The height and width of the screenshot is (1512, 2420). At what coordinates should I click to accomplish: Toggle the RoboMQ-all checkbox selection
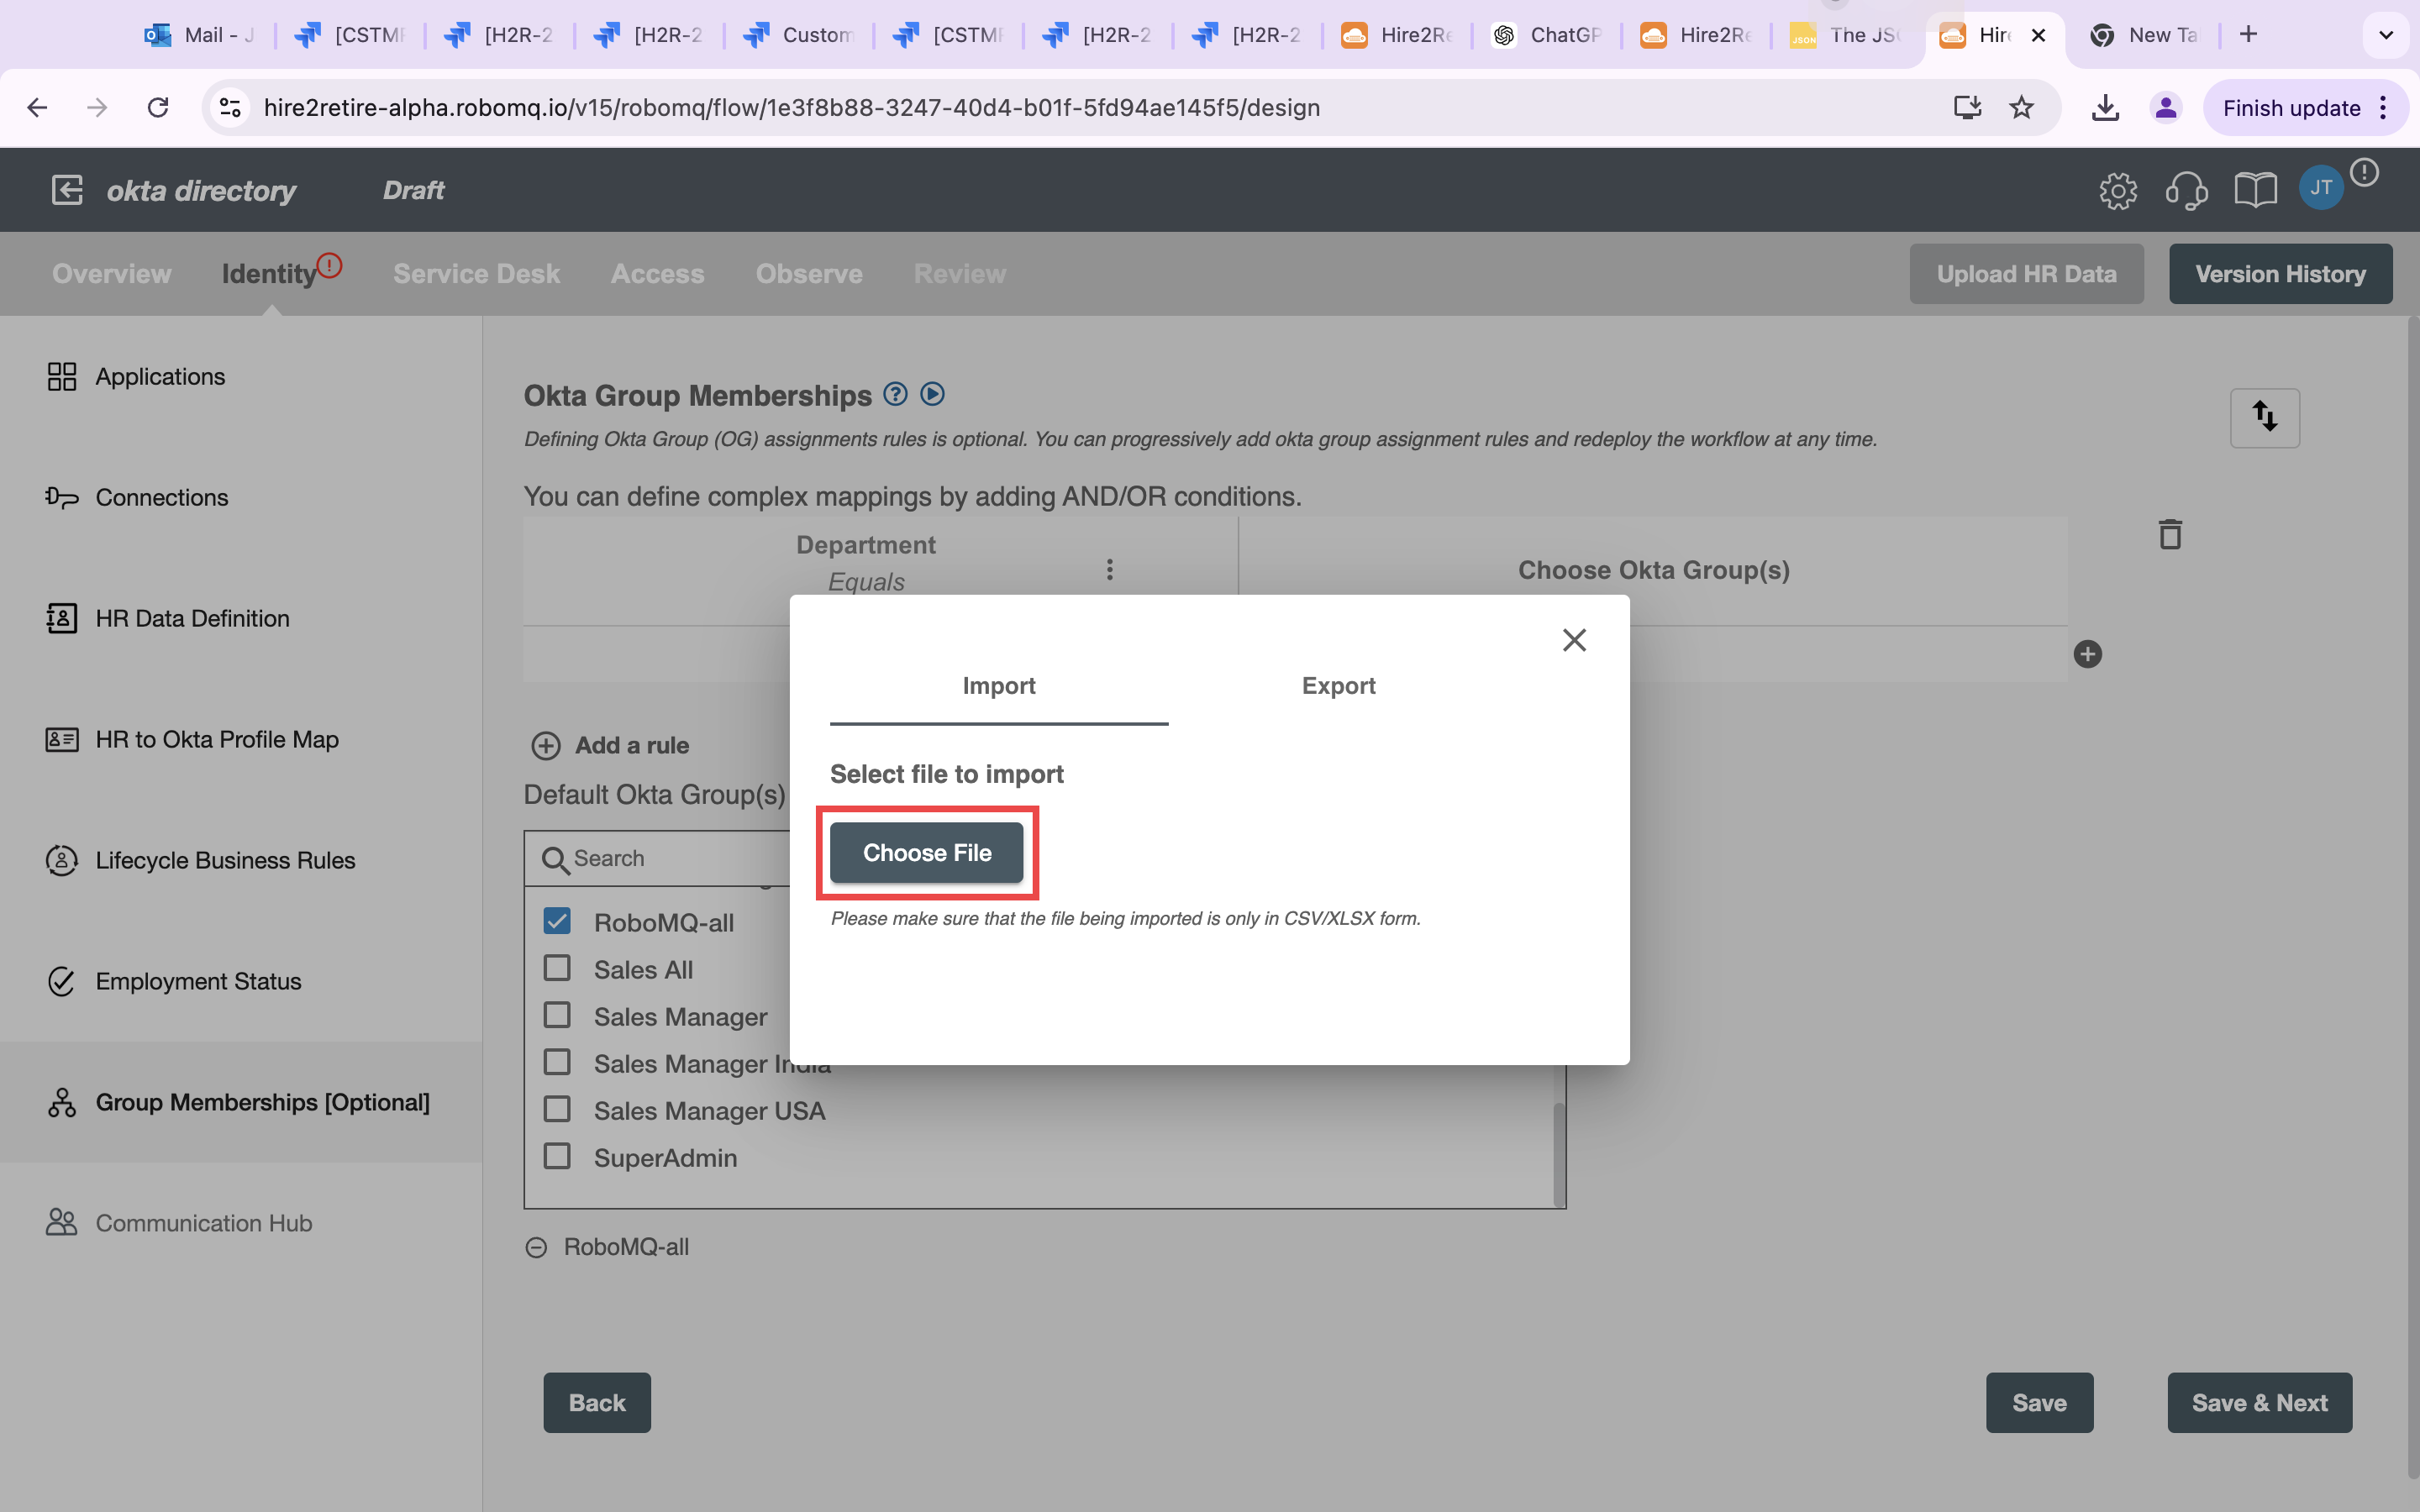tap(557, 921)
